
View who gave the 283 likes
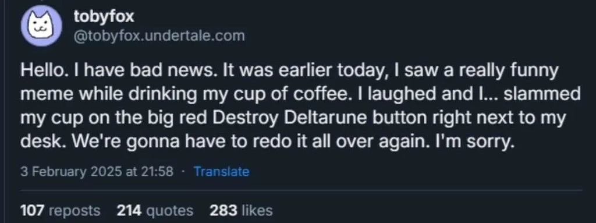(241, 210)
